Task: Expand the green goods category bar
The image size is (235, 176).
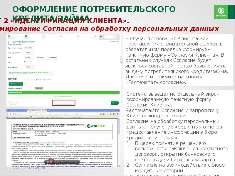Action: [63, 92]
